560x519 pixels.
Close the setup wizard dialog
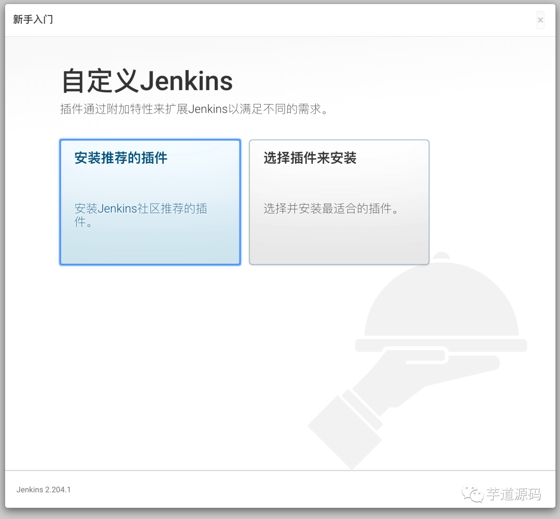tap(540, 20)
